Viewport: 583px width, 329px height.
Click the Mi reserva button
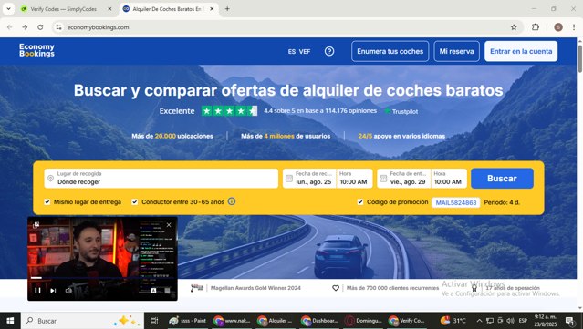pyautogui.click(x=456, y=51)
